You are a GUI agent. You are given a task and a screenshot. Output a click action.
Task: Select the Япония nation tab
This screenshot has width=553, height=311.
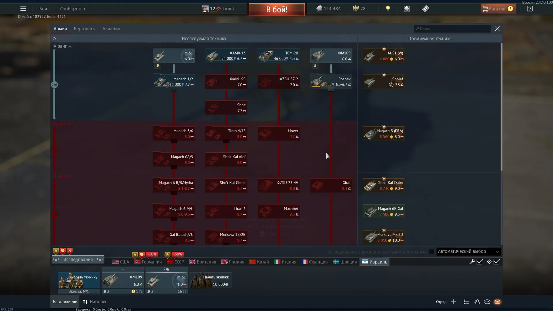pyautogui.click(x=233, y=262)
